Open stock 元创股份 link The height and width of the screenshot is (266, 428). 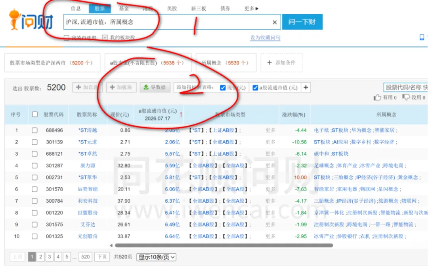tap(88, 236)
